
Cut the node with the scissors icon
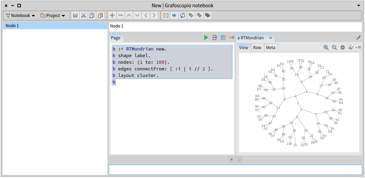pos(84,16)
